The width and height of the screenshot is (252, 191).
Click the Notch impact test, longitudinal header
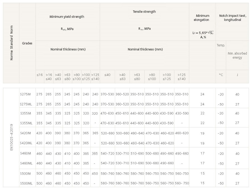point(233,18)
